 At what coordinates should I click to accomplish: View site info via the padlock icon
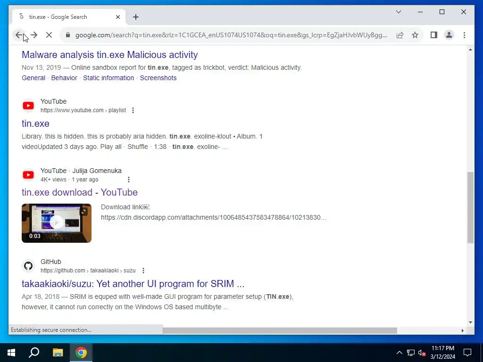68,35
